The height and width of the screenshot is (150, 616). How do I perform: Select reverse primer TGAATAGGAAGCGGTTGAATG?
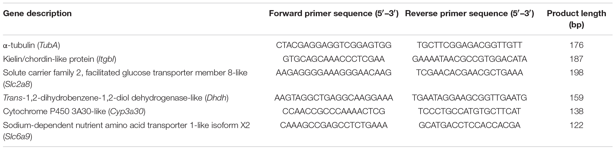pyautogui.click(x=470, y=98)
